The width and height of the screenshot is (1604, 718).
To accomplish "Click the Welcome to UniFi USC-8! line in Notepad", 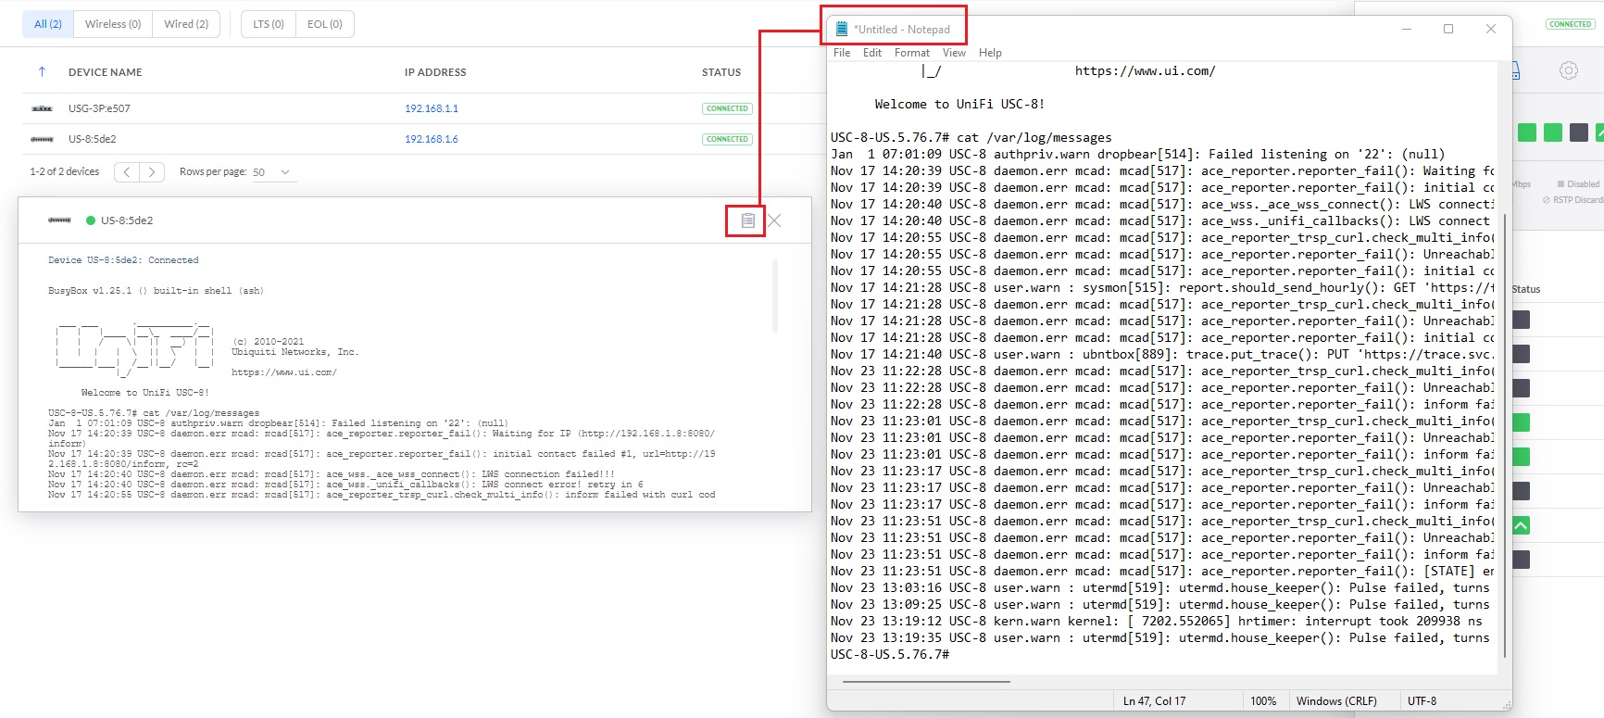I will pyautogui.click(x=959, y=104).
